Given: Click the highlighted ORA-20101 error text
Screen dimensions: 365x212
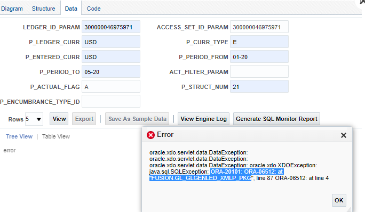Looking at the screenshot, I should [247, 172].
